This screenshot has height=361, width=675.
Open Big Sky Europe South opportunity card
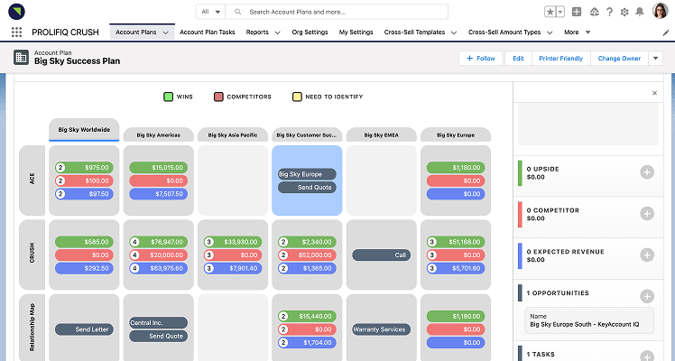coord(589,320)
